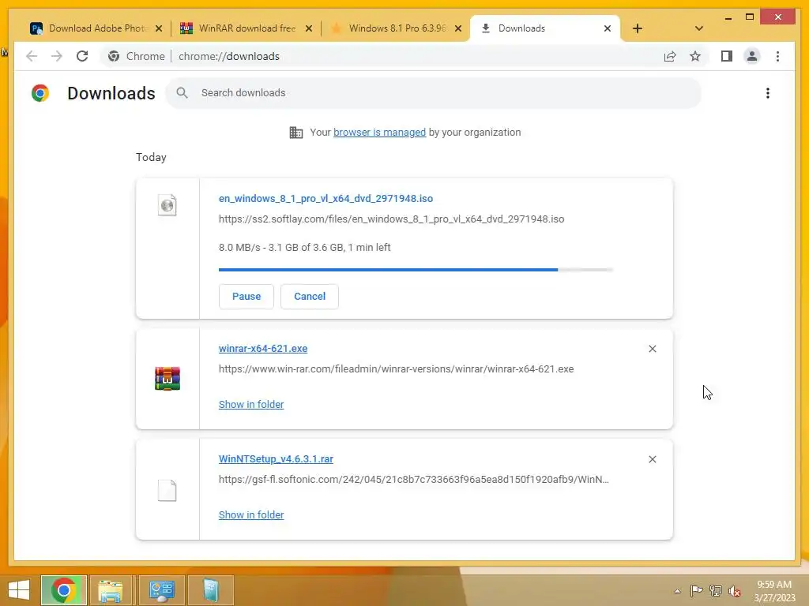The height and width of the screenshot is (606, 809).
Task: Open the Downloads page more actions menu
Action: pyautogui.click(x=768, y=93)
